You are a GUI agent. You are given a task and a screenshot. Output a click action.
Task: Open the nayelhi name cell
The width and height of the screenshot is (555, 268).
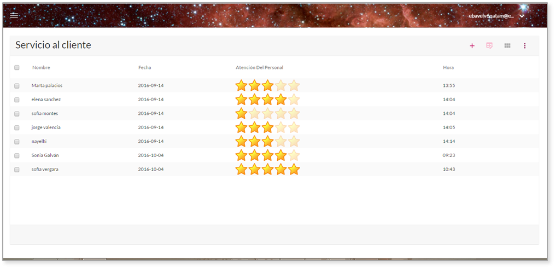(39, 141)
